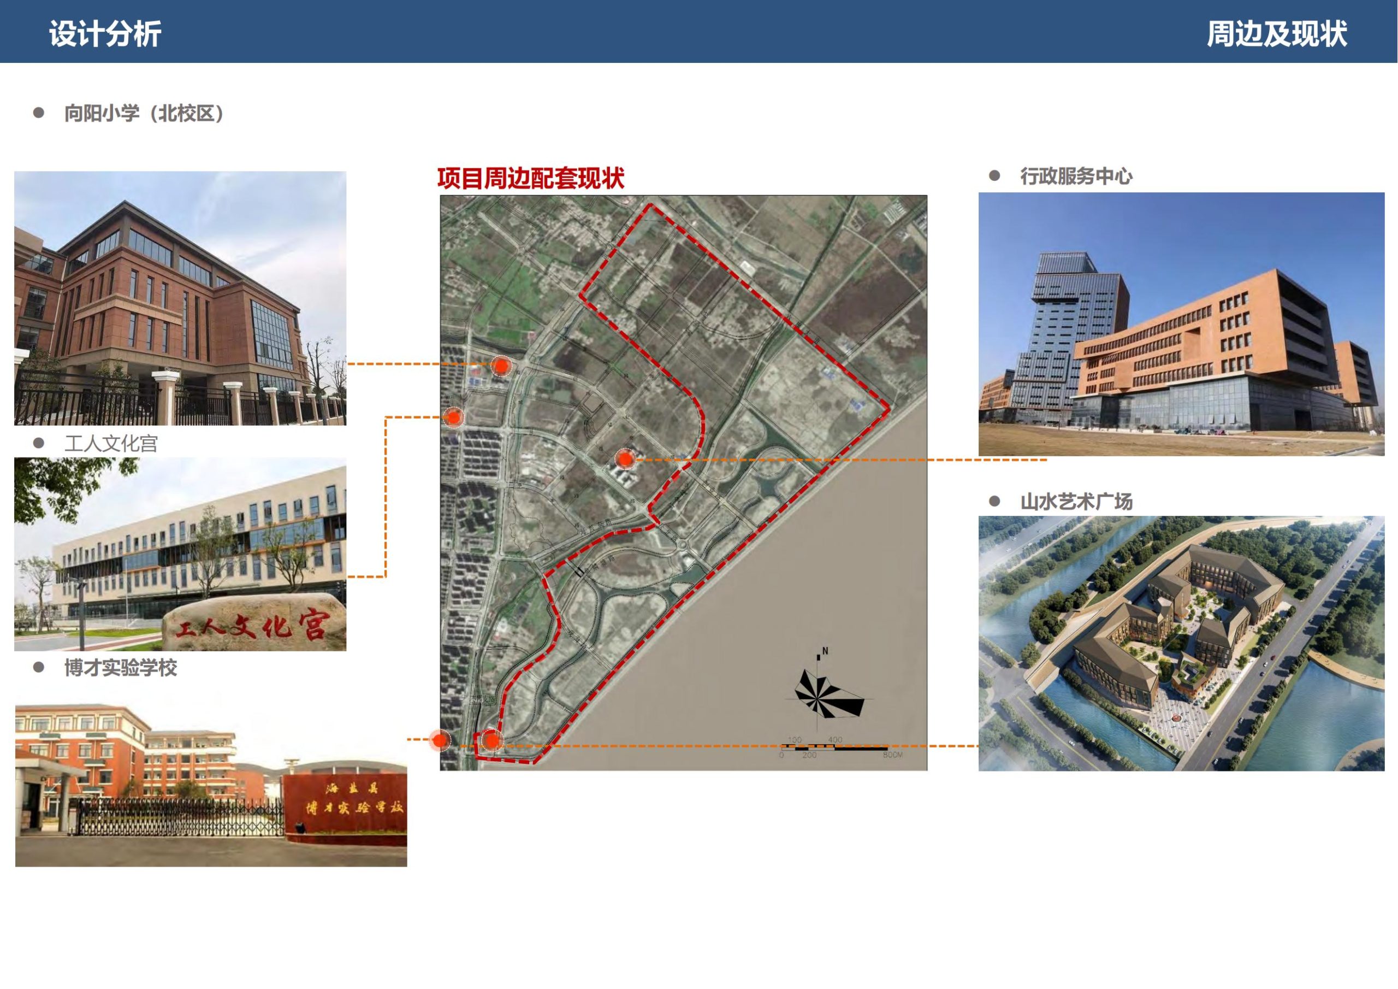Select the 博才实验学校 label

coord(121,668)
